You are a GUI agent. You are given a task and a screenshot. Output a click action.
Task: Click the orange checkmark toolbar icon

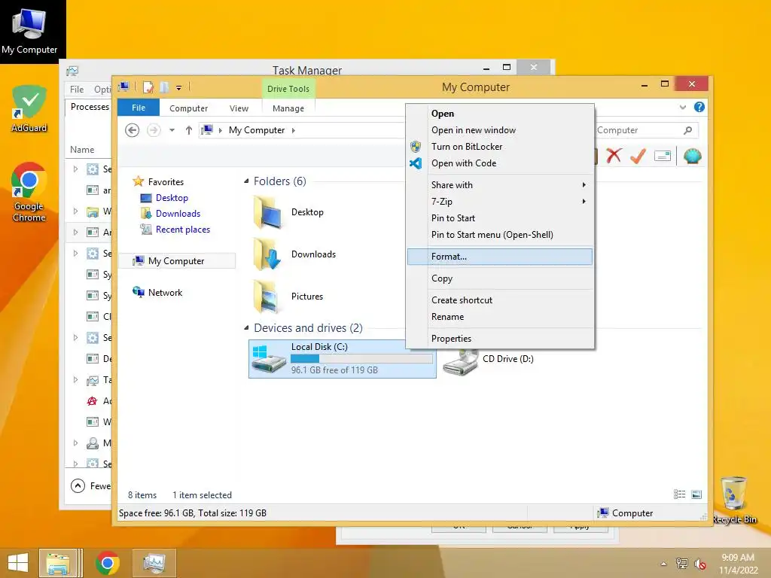pyautogui.click(x=638, y=156)
